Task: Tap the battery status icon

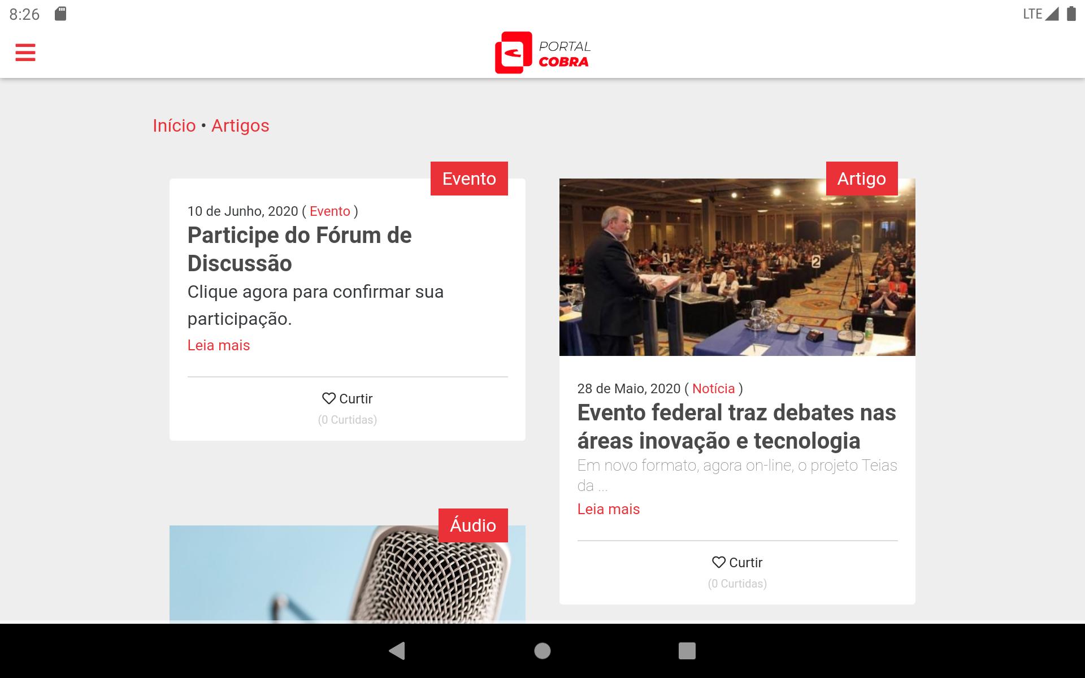Action: (1071, 14)
